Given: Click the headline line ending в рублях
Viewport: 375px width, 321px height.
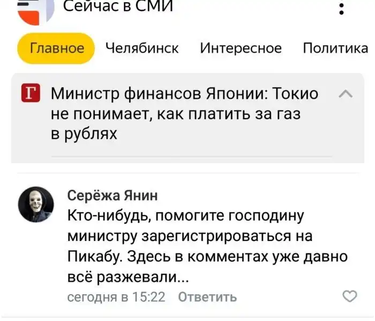Looking at the screenshot, I should coord(84,133).
